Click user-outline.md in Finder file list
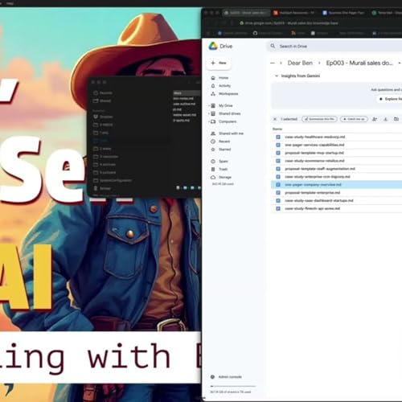This screenshot has height=402, width=402. point(184,104)
